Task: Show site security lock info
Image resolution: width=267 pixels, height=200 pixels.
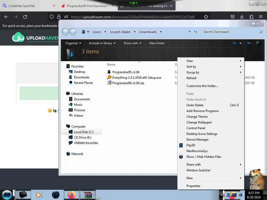Action: 59,17
